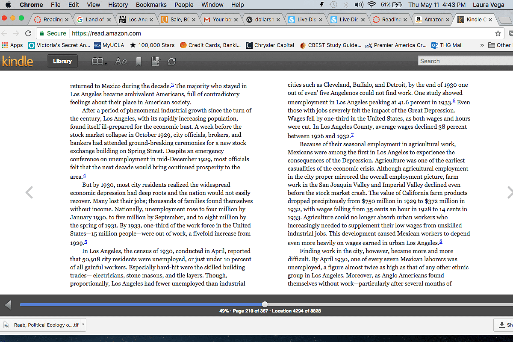Bookmark this page with the star icon
This screenshot has height=342, width=513.
(x=498, y=33)
